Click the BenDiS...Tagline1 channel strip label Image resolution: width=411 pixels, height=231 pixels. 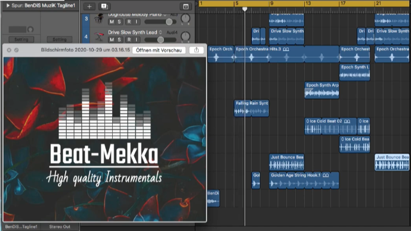(21, 227)
